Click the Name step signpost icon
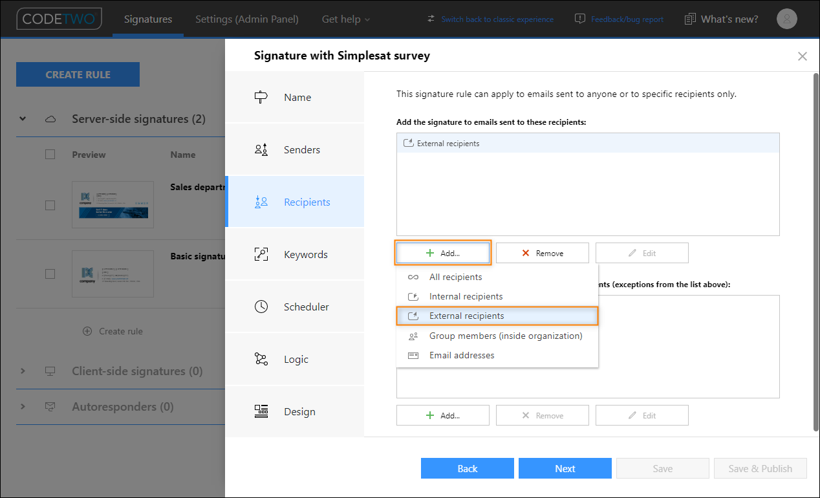Screen dimensions: 820x498 click(x=261, y=98)
